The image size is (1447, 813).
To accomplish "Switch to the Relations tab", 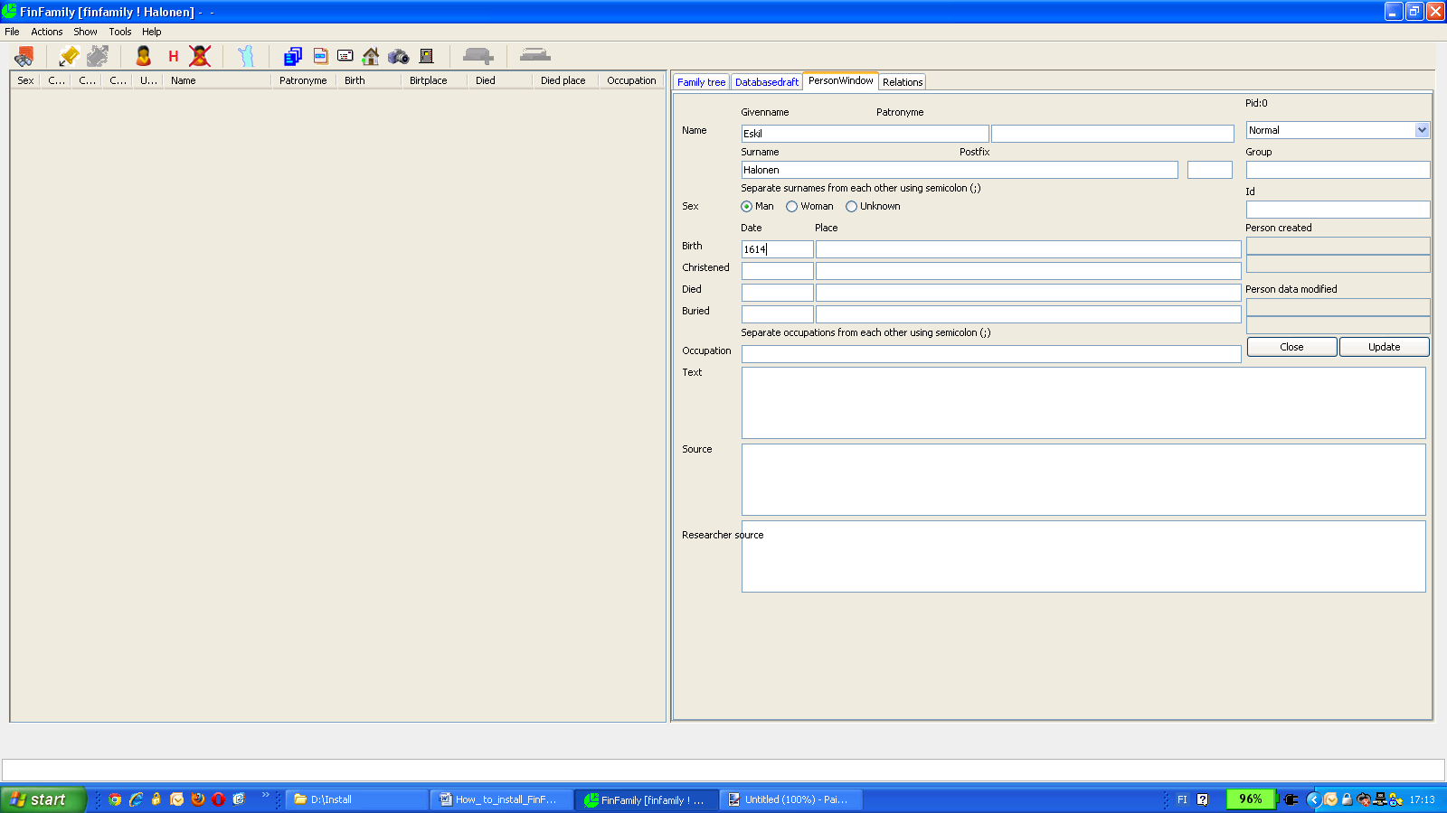I will [x=903, y=82].
